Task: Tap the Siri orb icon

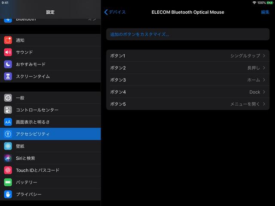Action: click(x=8, y=158)
